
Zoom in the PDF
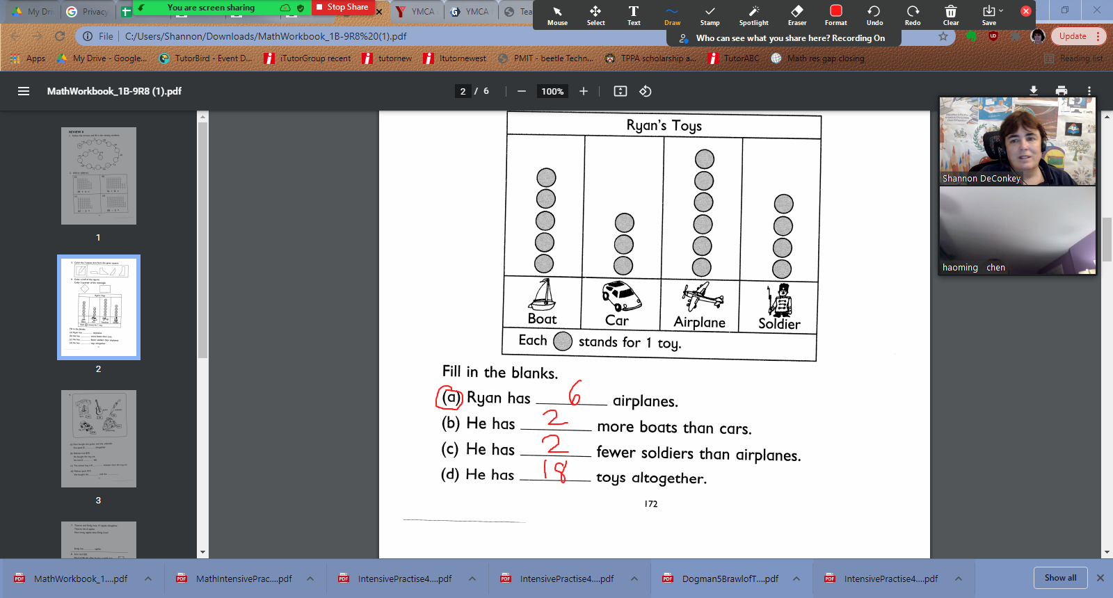[584, 91]
